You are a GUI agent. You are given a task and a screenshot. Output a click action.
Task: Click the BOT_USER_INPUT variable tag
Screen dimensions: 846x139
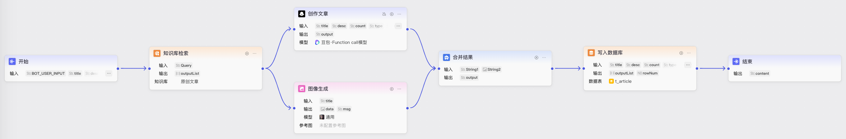[46, 74]
